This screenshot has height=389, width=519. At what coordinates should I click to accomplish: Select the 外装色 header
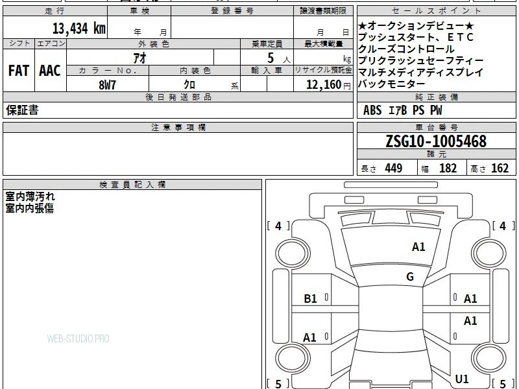[153, 44]
